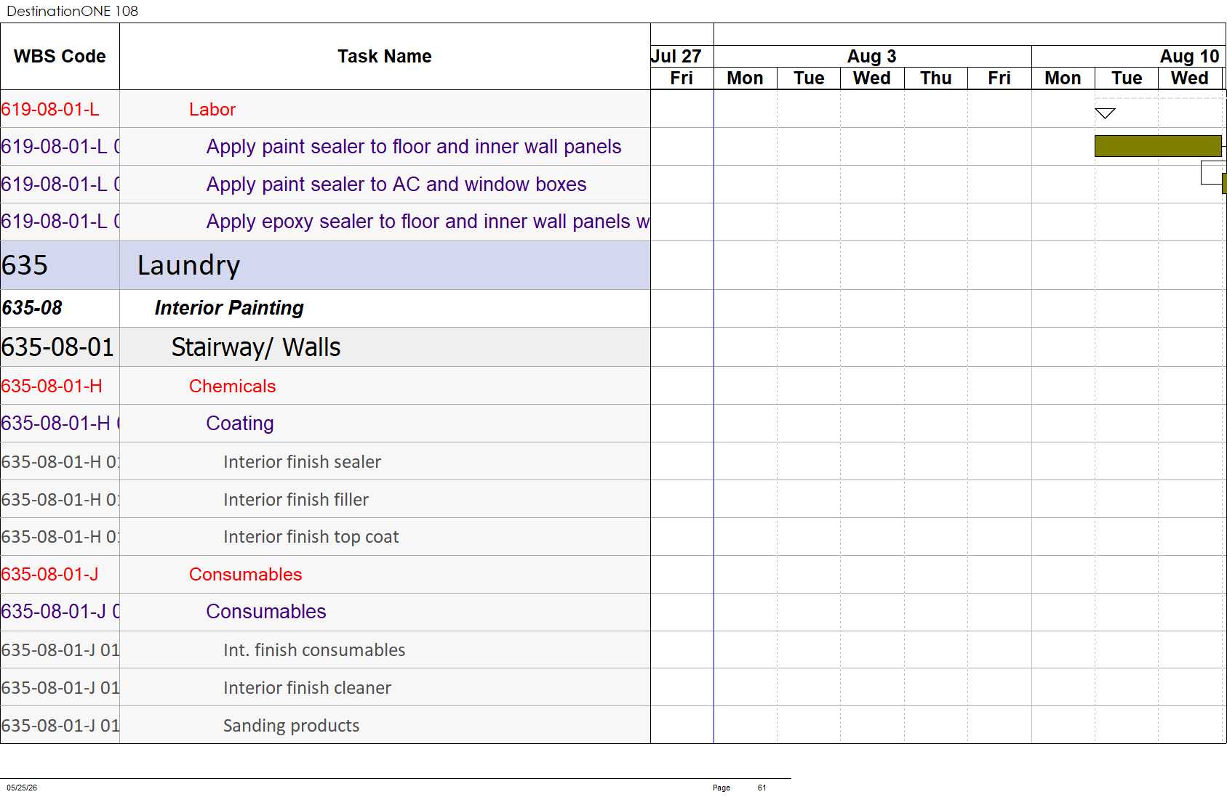
Task: Select the olive Gantt bar for paint sealer task
Action: point(1158,146)
